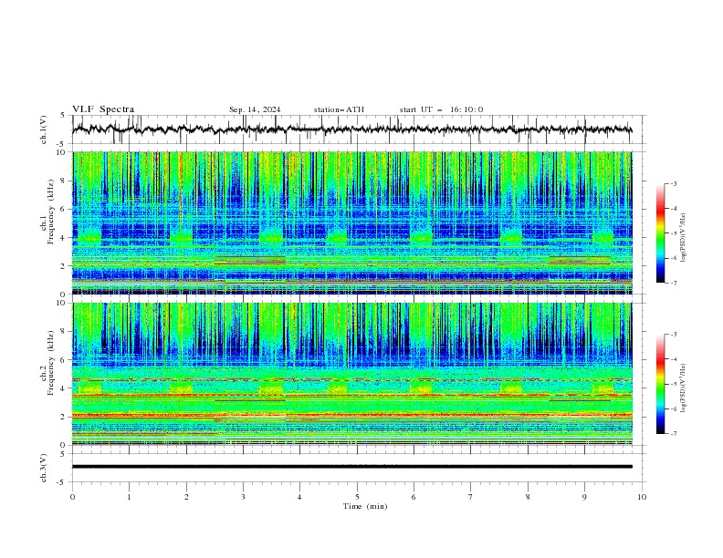723x558 pixels.
Task: Click the ch.1 voltage waveform trace
Action: coord(352,129)
